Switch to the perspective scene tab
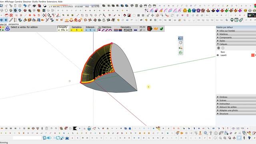 pos(14,24)
